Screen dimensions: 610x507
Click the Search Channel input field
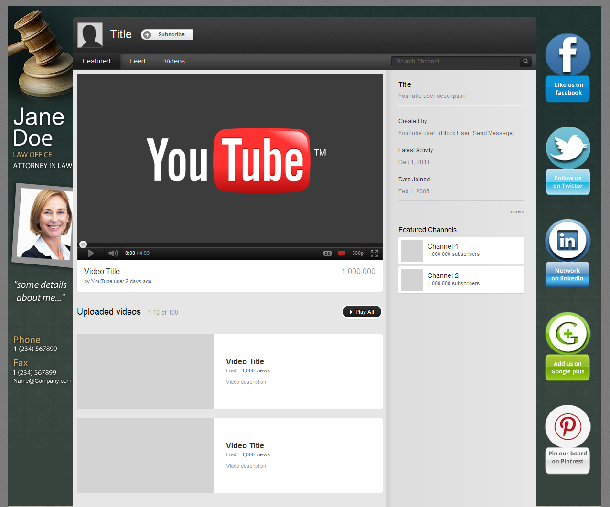click(x=456, y=61)
